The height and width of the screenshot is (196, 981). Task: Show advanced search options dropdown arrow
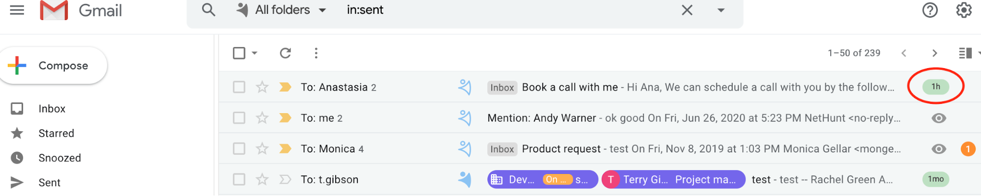click(721, 10)
